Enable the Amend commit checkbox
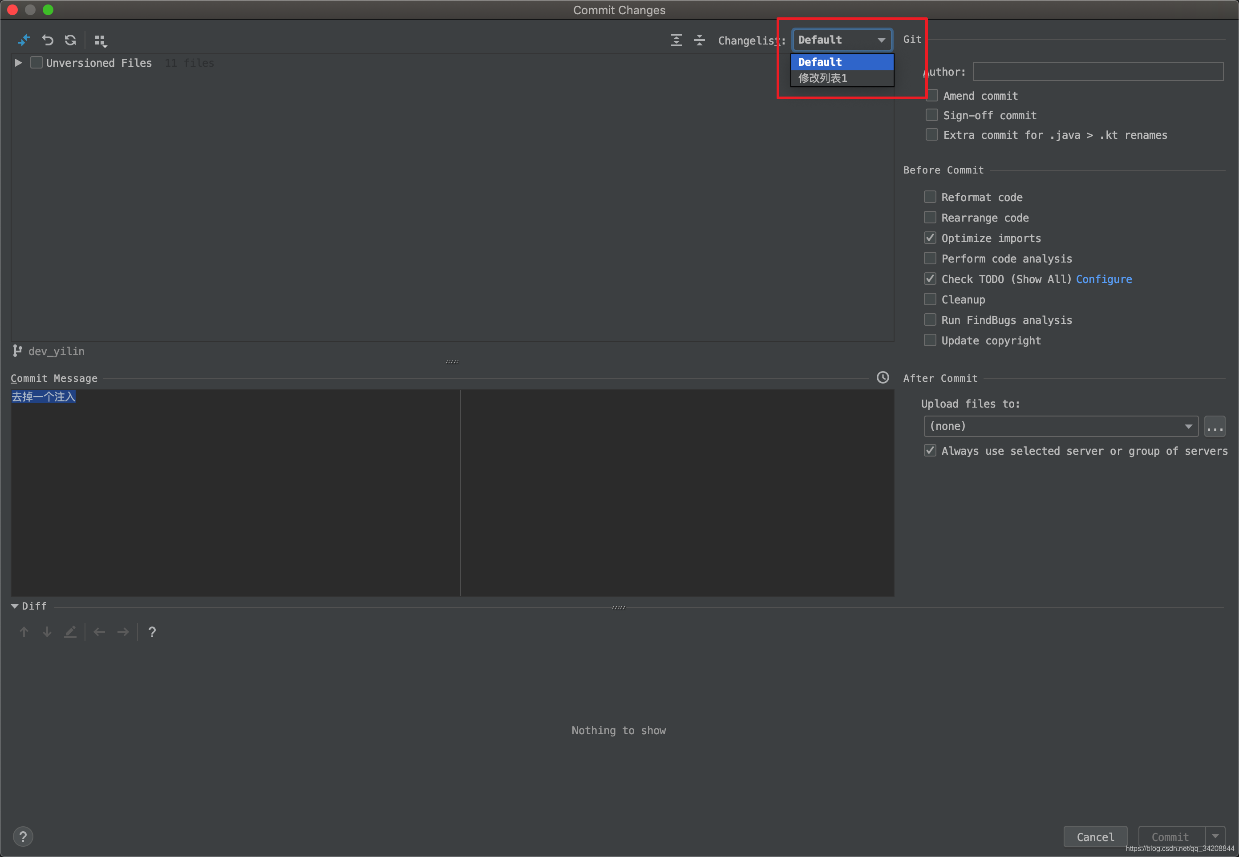This screenshot has height=857, width=1239. pos(932,95)
